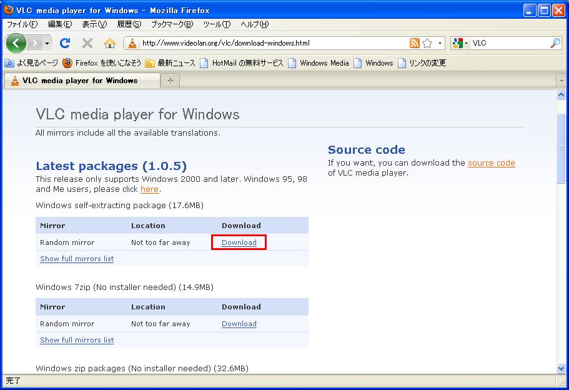569x390 pixels.
Task: Open the Google search engine selector
Action: [x=460, y=43]
